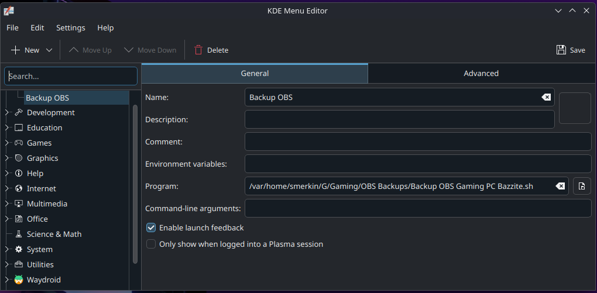
Task: Select the Waydroid category icon
Action: pyautogui.click(x=19, y=280)
